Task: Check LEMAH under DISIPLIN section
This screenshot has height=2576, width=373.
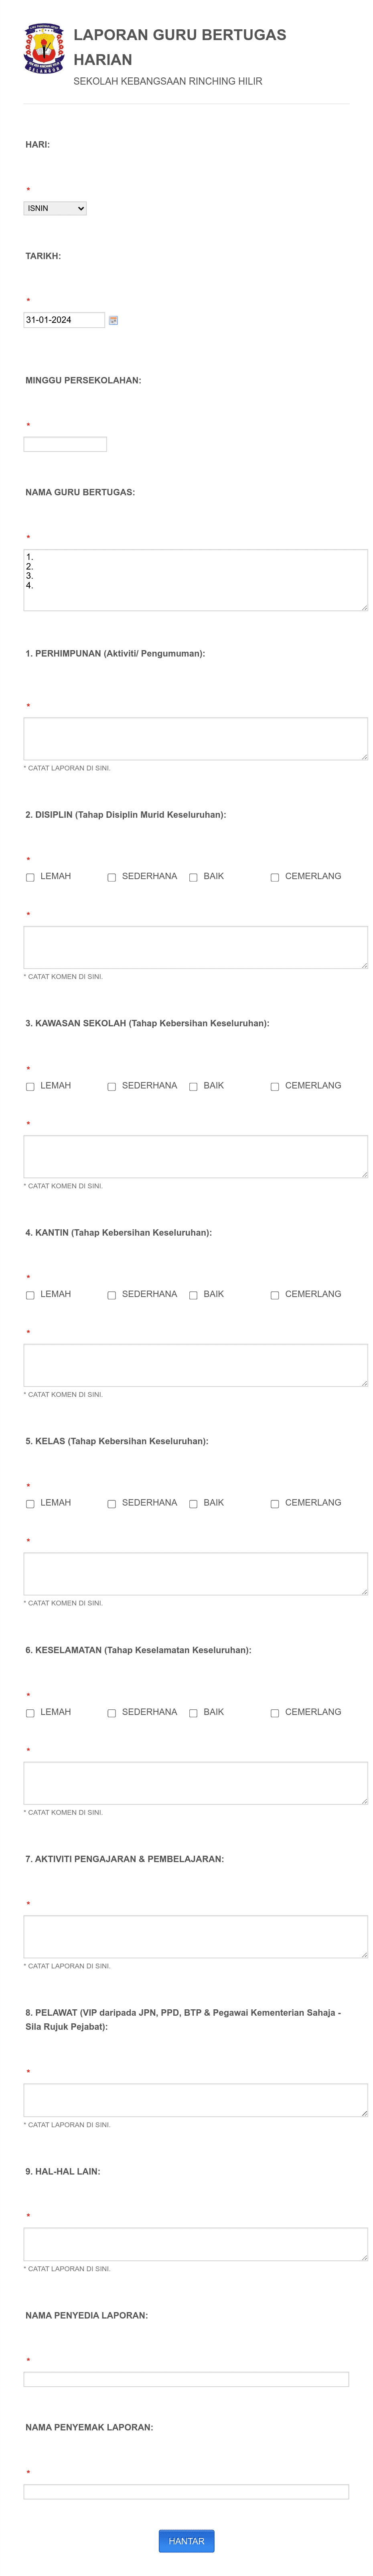Action: (30, 877)
